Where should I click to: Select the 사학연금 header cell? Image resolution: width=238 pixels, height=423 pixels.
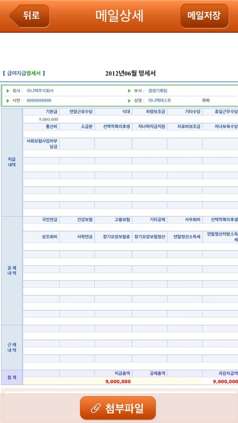click(x=77, y=237)
